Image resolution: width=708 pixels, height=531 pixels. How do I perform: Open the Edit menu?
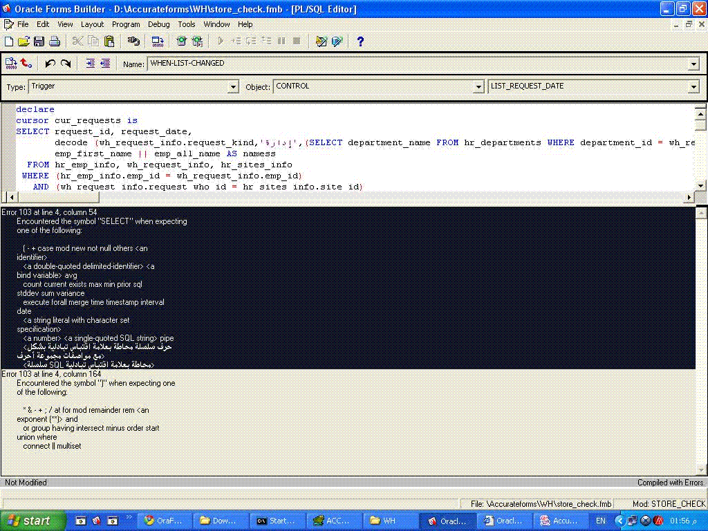click(43, 24)
